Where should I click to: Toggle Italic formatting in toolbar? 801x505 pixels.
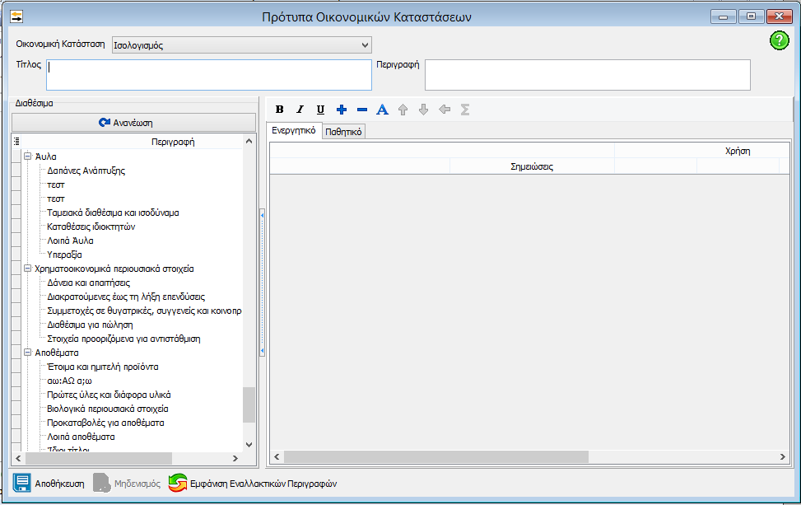300,110
